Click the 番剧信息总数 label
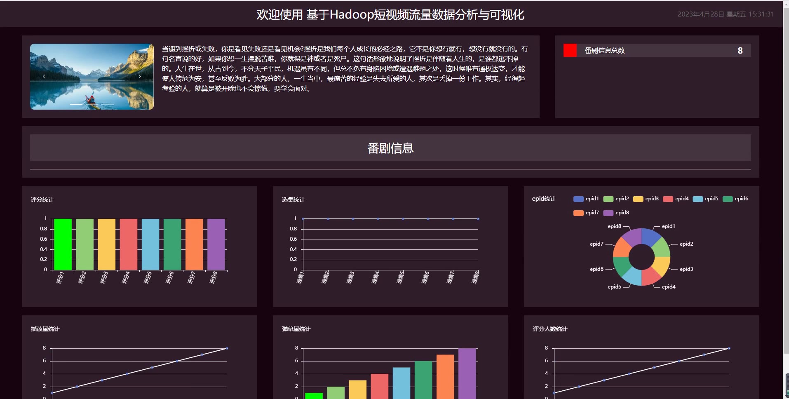This screenshot has width=789, height=399. (x=604, y=50)
